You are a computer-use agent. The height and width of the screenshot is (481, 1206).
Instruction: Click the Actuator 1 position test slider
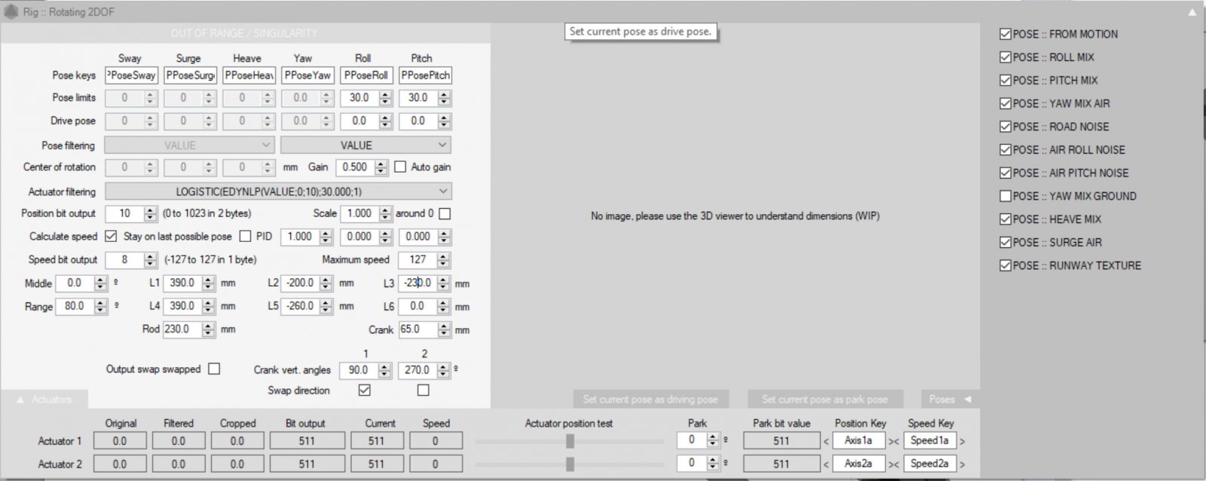pyautogui.click(x=570, y=441)
